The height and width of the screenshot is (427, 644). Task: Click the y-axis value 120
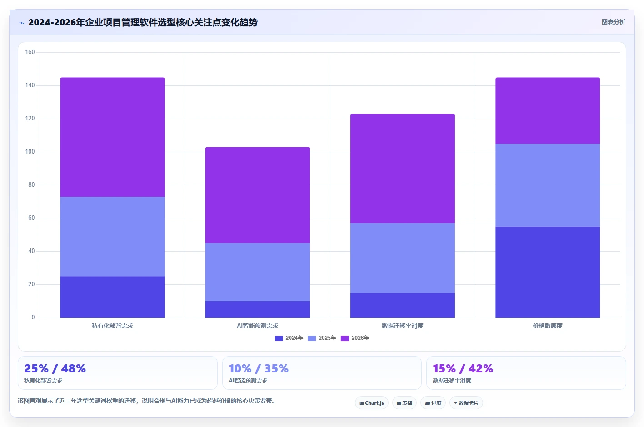coord(30,119)
